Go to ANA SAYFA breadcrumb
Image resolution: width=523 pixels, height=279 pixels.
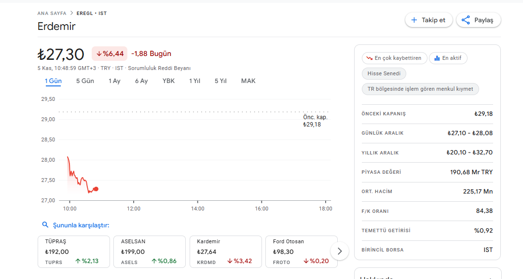[x=52, y=14]
